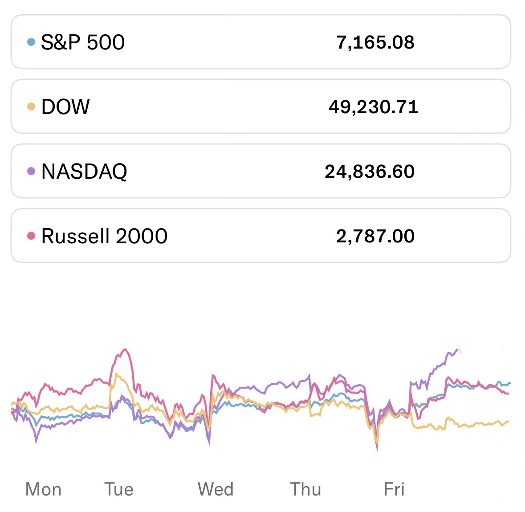This screenshot has width=525, height=512.
Task: Open the S&P 500 index card
Action: pos(260,42)
